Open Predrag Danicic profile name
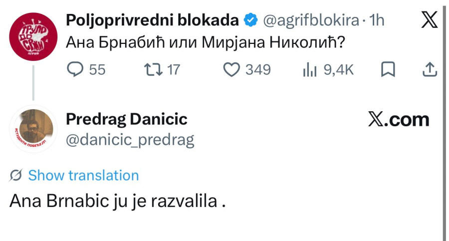 pyautogui.click(x=127, y=119)
